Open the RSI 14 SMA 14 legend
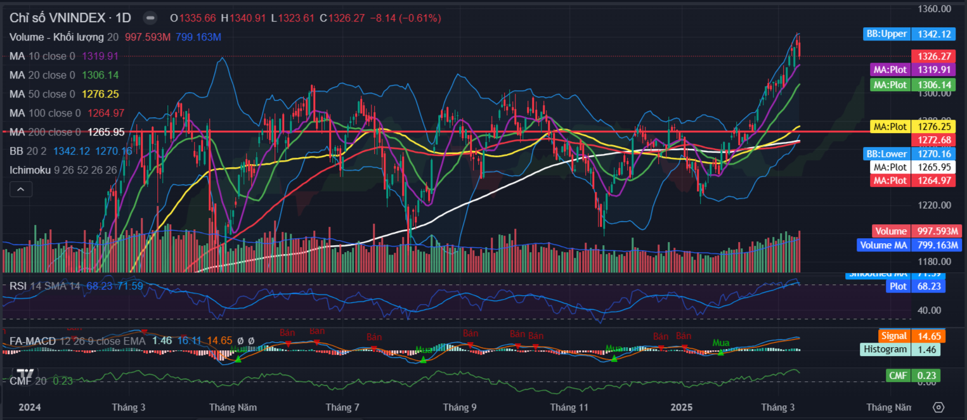The height and width of the screenshot is (420, 967). pos(45,286)
